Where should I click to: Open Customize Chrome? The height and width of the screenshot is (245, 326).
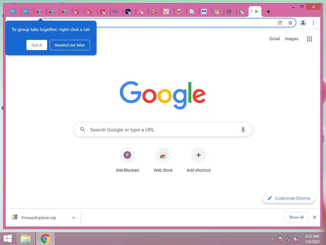click(x=289, y=198)
